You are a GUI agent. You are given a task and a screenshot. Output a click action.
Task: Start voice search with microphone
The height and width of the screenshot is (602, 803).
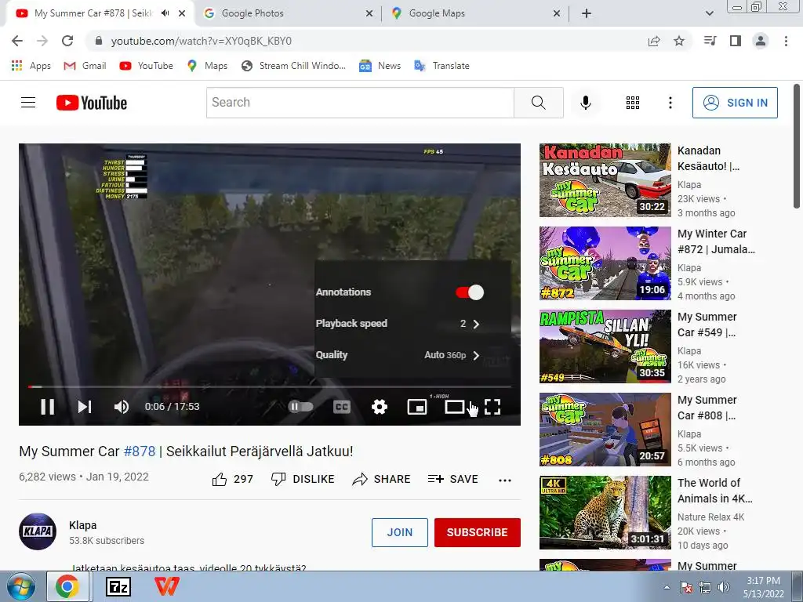[586, 103]
